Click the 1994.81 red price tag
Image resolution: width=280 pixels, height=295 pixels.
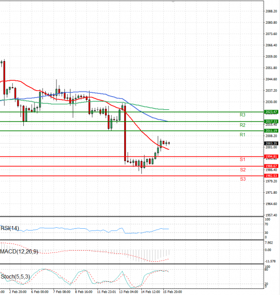271,156
